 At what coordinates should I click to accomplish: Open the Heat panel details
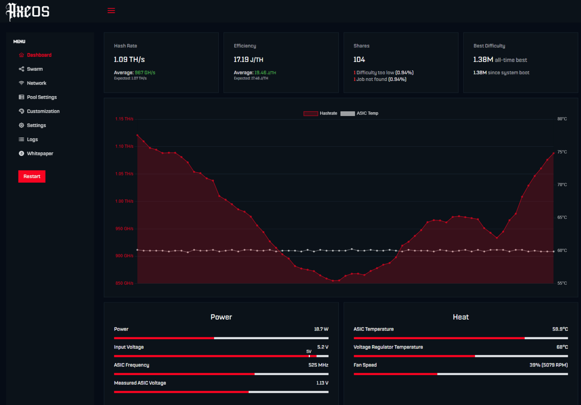[461, 317]
